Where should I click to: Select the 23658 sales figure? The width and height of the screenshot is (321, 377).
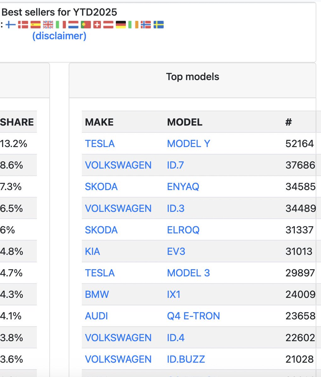click(301, 316)
